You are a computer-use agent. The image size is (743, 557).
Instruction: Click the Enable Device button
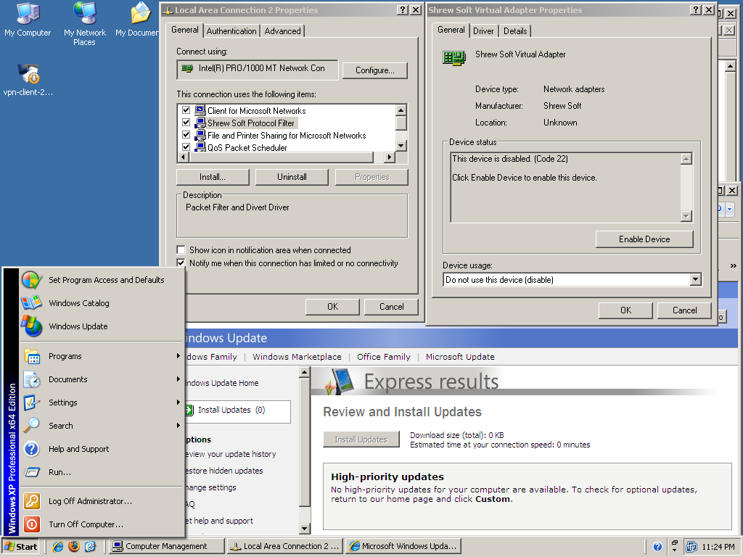click(644, 239)
